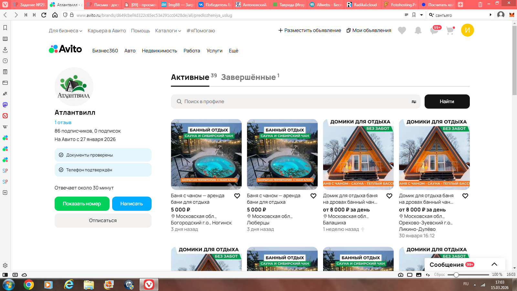The width and height of the screenshot is (517, 291).
Task: Favorite the Ликино-Дулёво домик listing
Action: pos(465,196)
